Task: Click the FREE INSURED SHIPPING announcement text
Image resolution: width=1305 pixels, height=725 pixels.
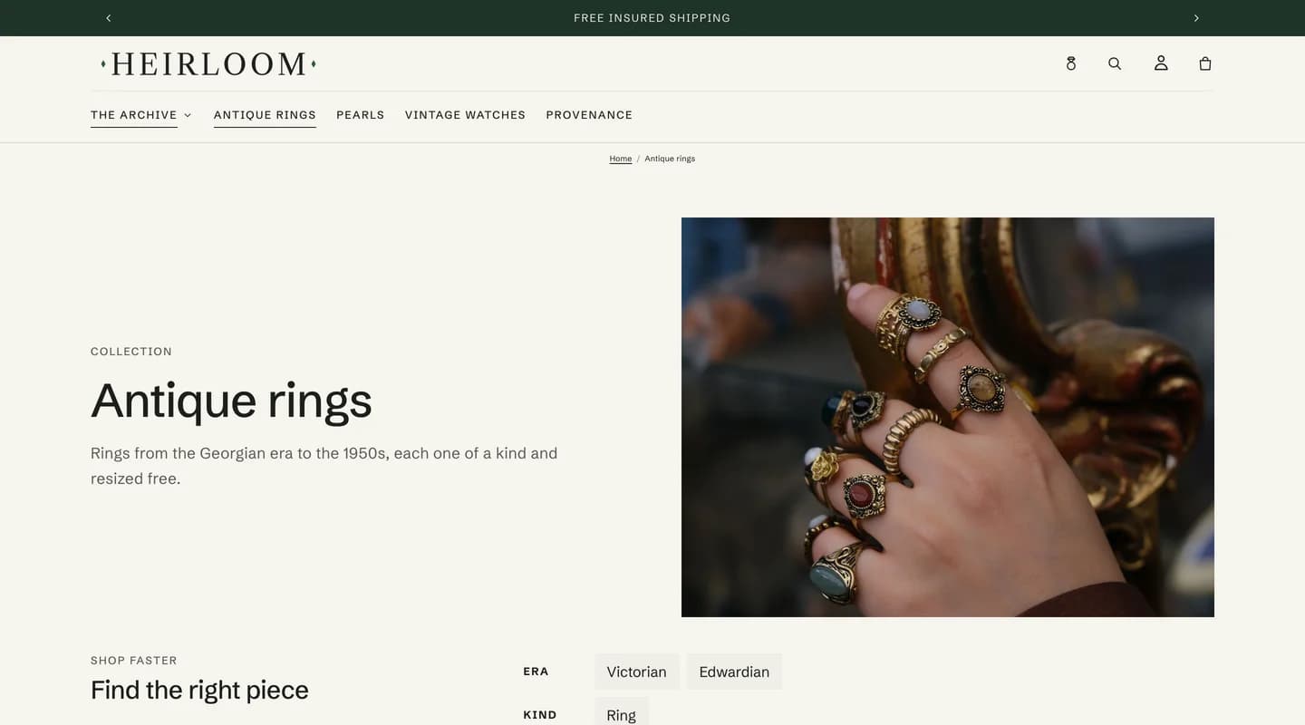Action: 652,18
